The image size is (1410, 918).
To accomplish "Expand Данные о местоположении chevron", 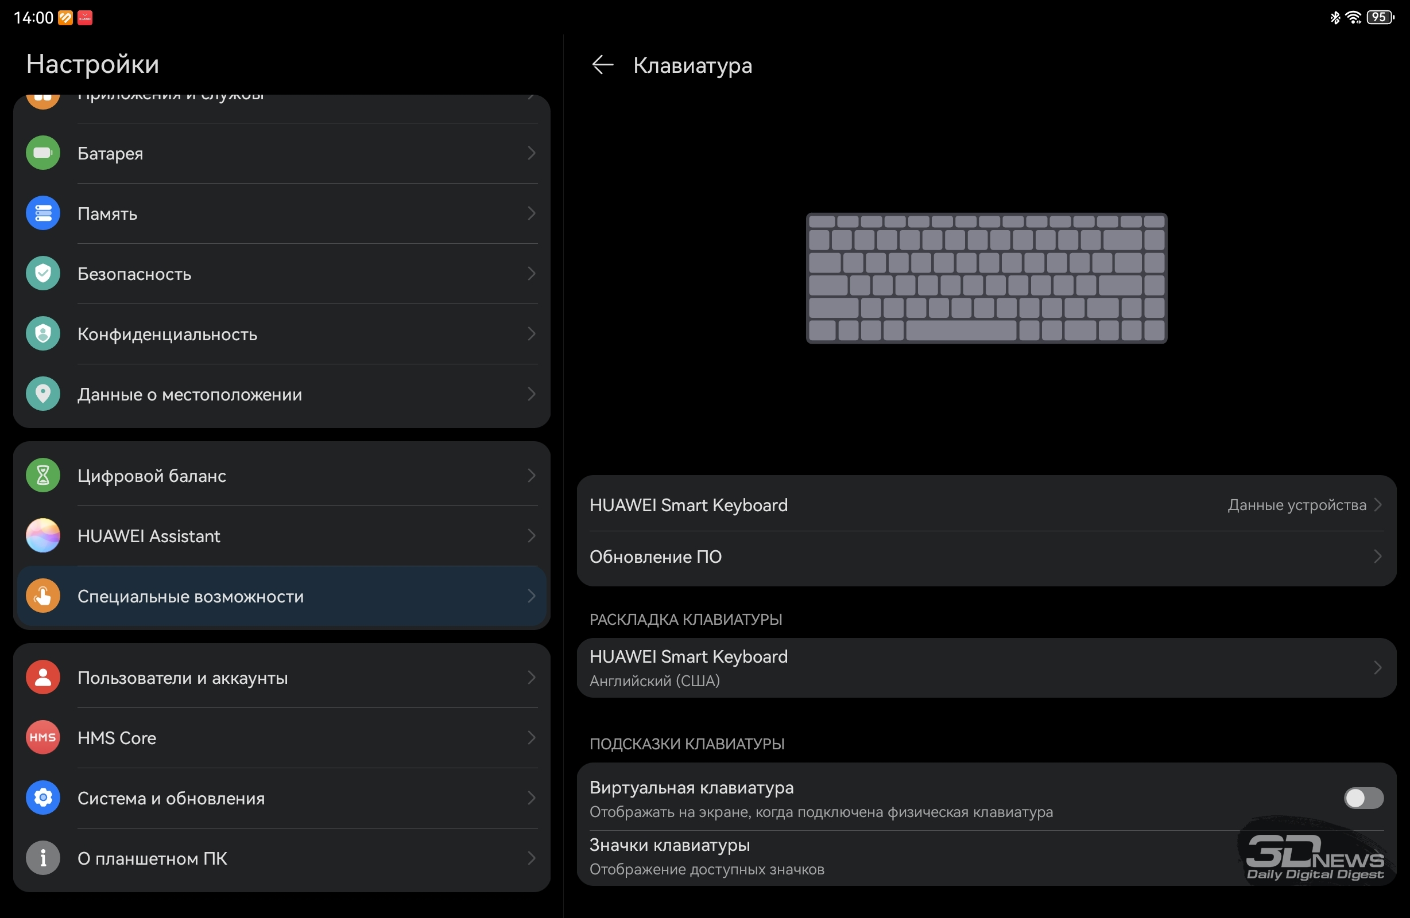I will (532, 394).
